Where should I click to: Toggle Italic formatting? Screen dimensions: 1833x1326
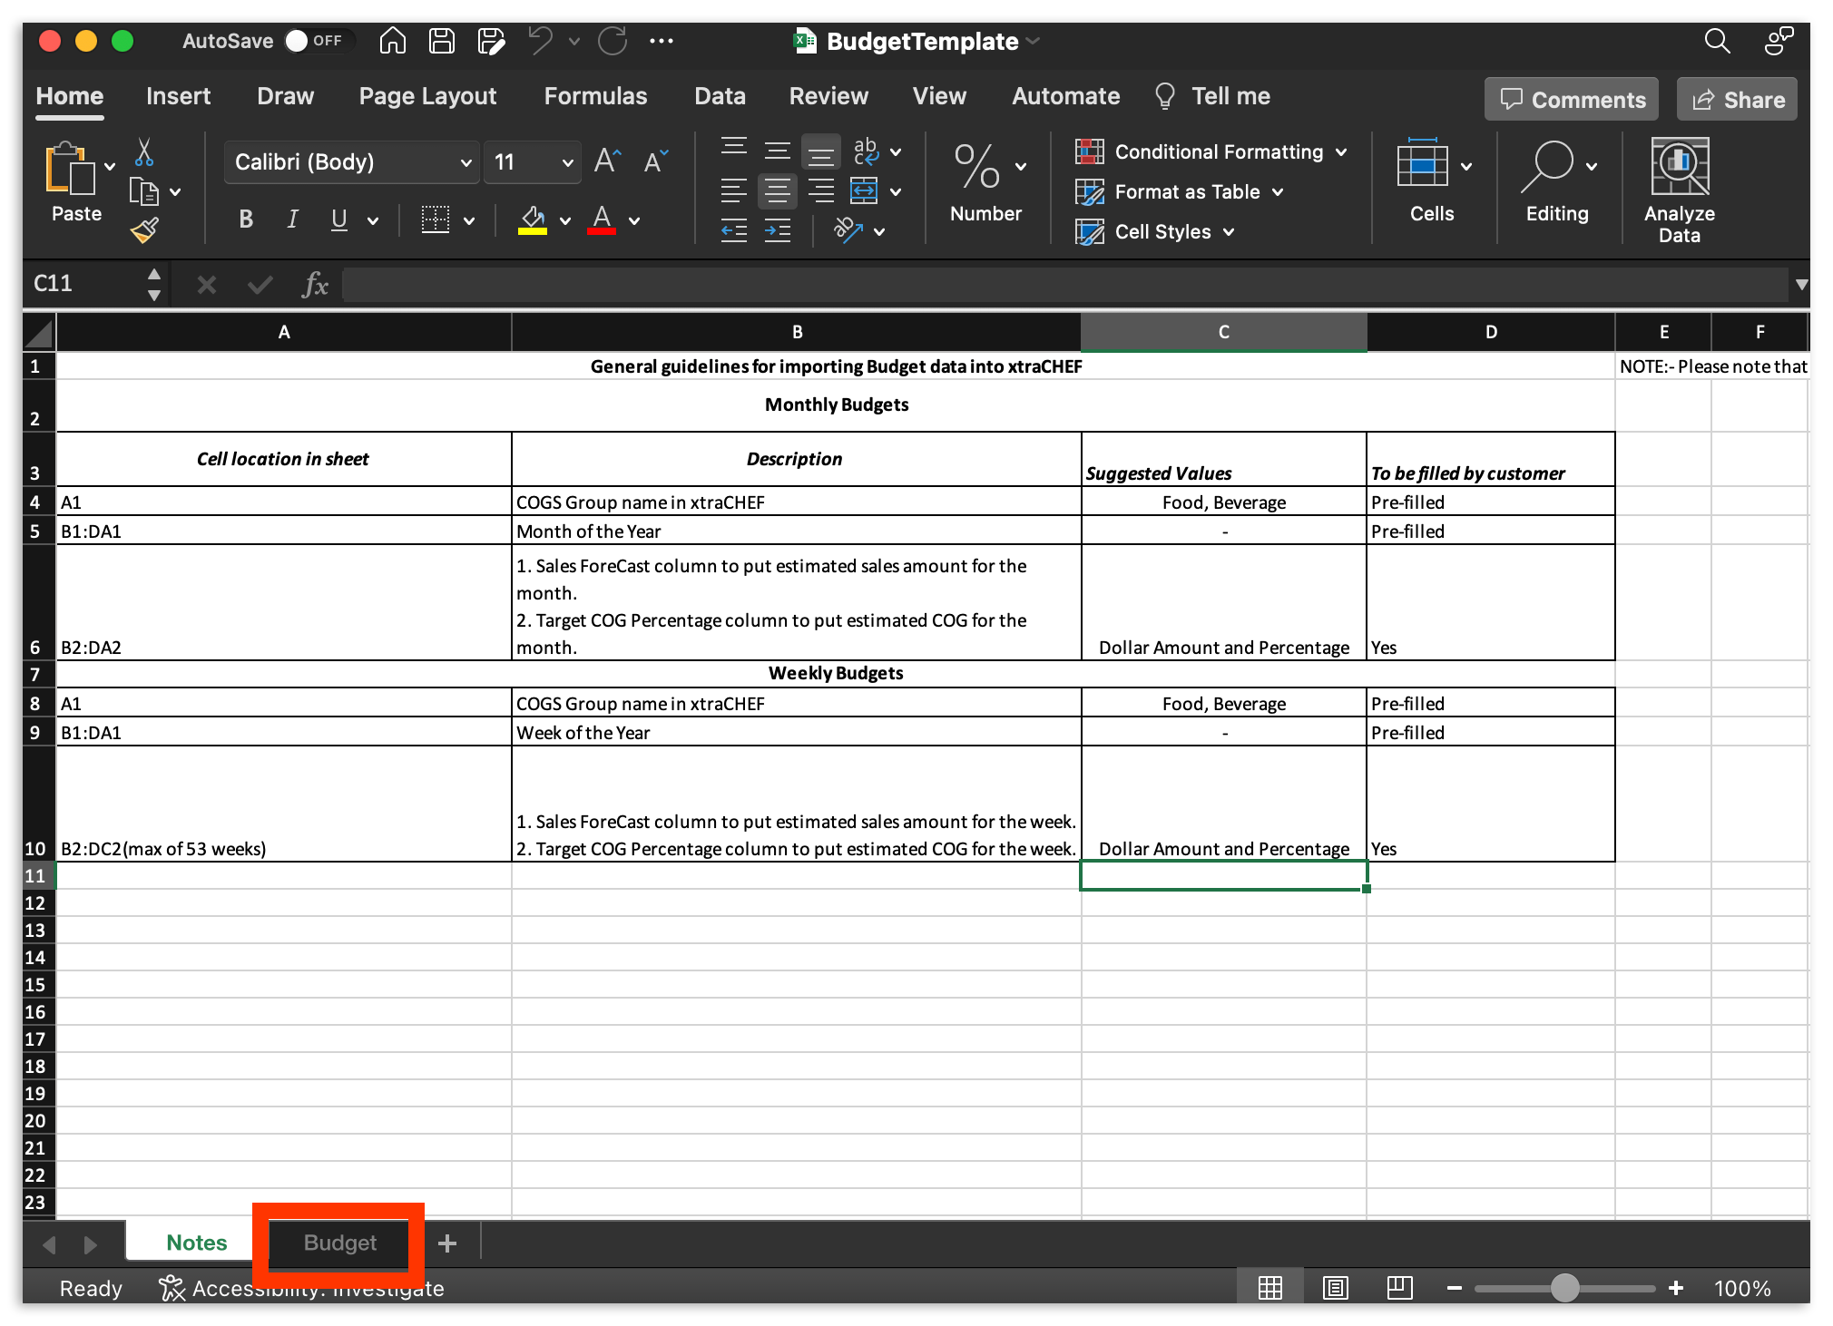coord(292,219)
